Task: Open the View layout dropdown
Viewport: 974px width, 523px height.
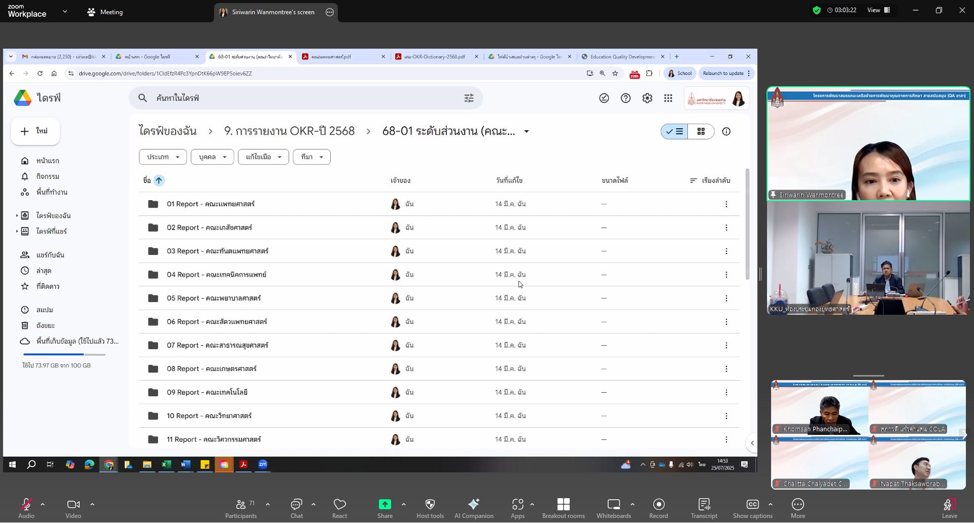Action: point(879,10)
